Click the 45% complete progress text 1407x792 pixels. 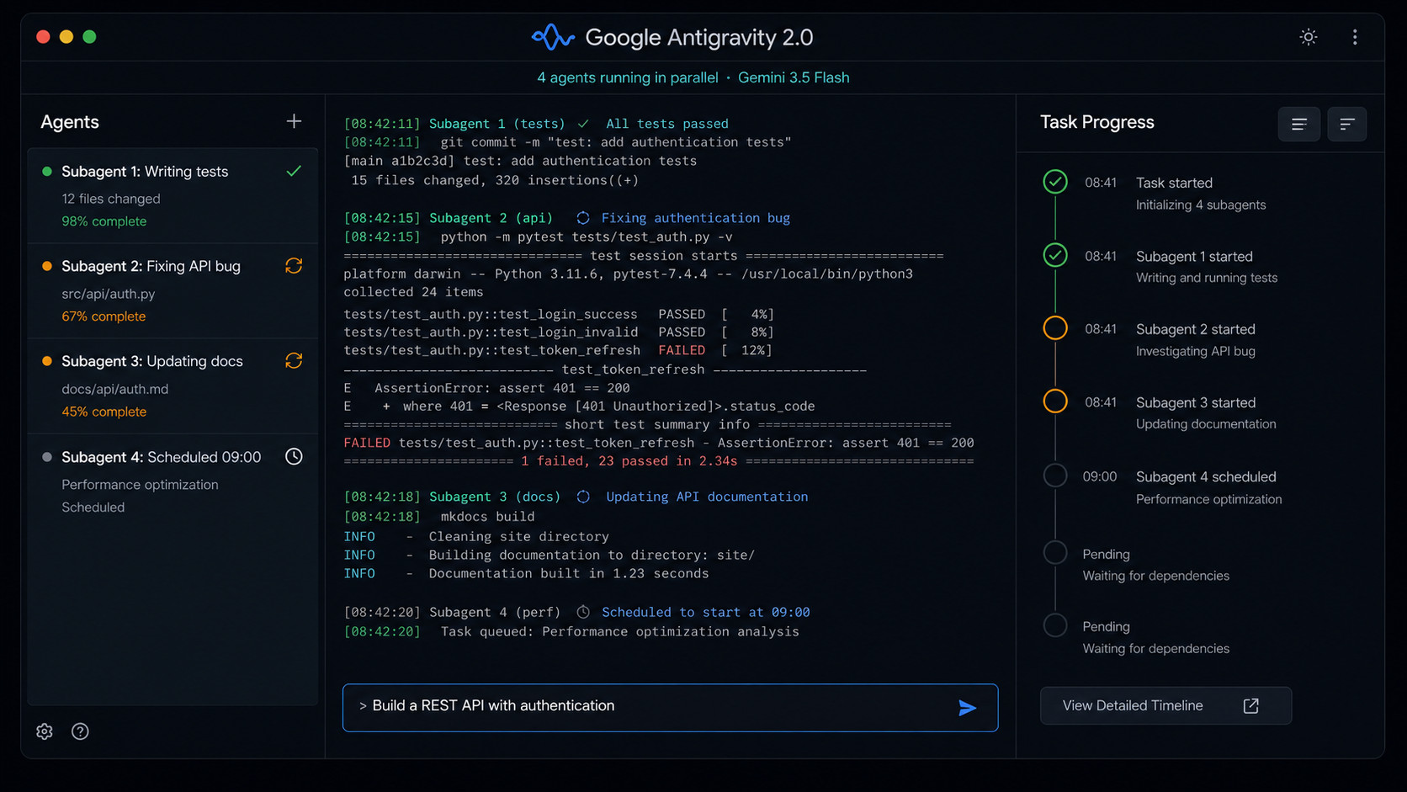(x=104, y=412)
